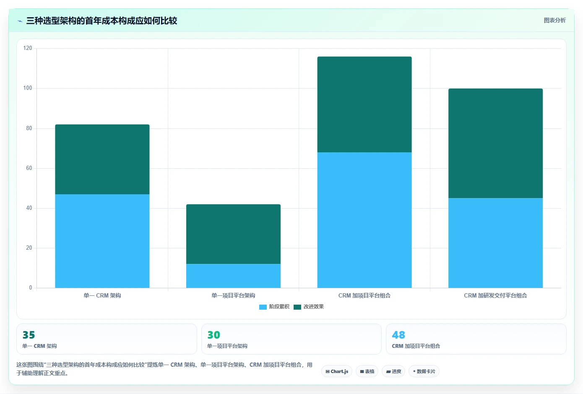Click the x-axis label 单一项目平台架构

point(233,296)
